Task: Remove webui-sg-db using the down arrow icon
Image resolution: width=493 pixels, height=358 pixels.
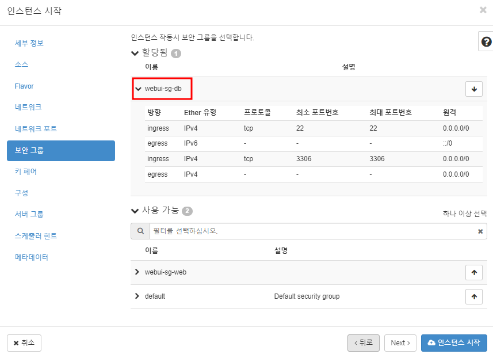Action: [474, 89]
